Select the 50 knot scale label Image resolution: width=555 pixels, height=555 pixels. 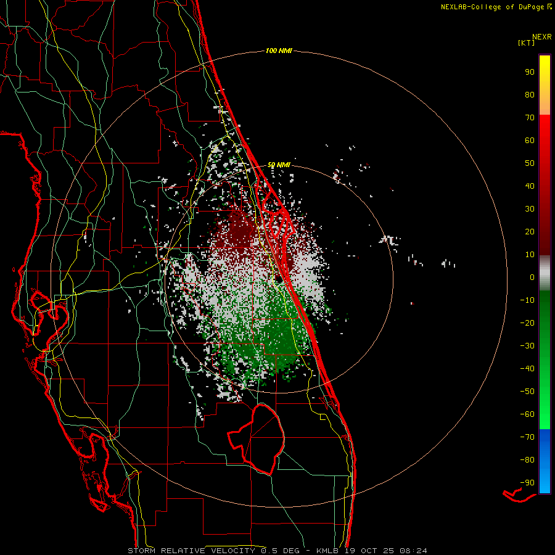530,163
